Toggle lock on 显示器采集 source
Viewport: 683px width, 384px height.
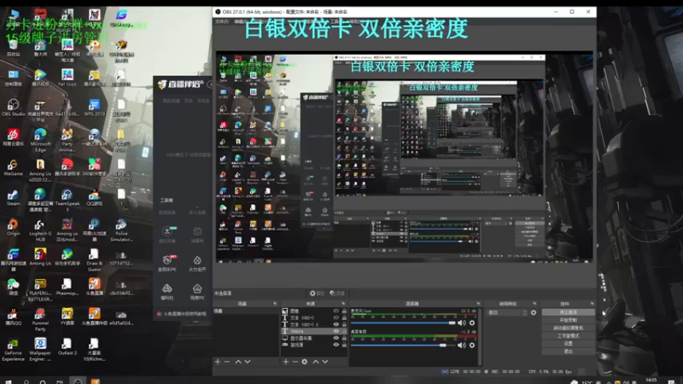tap(344, 338)
